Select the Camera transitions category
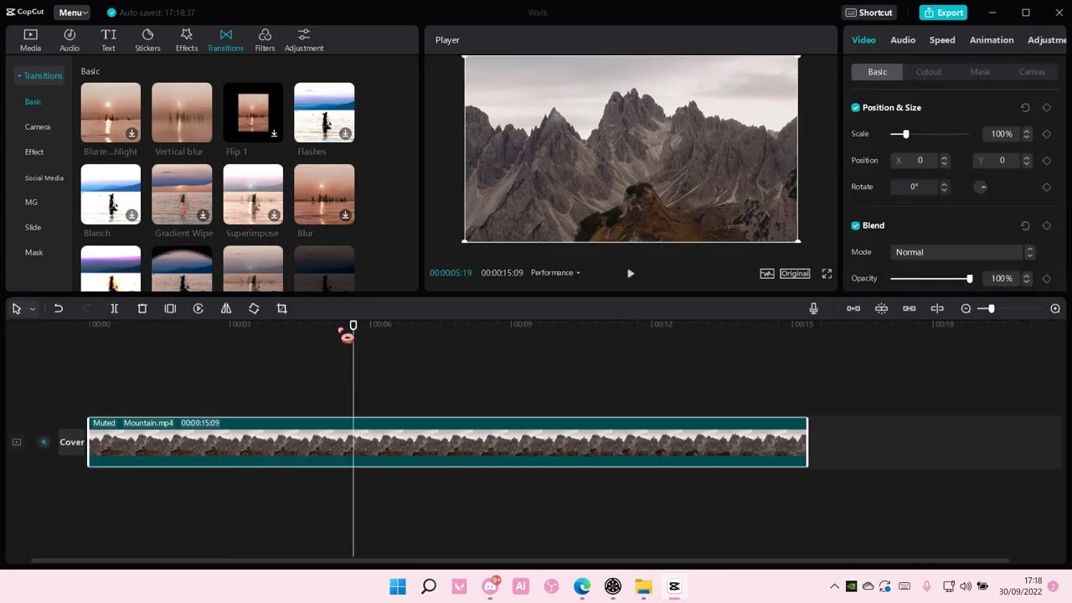1072x603 pixels. click(x=38, y=127)
